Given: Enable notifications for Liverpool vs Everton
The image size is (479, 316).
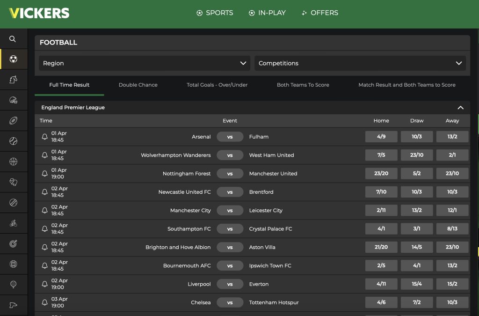Looking at the screenshot, I should tap(44, 284).
